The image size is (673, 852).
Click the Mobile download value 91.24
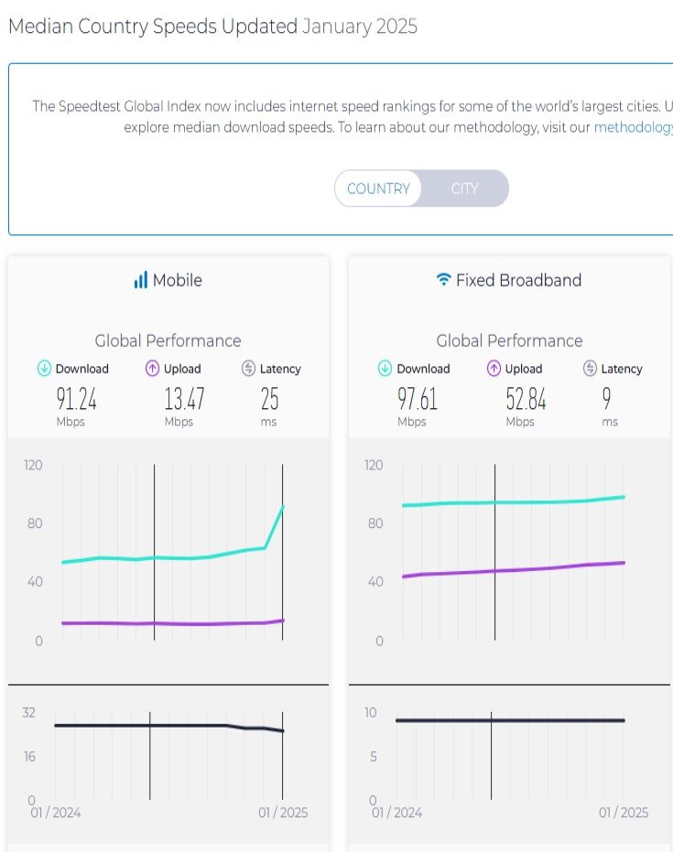pos(77,399)
